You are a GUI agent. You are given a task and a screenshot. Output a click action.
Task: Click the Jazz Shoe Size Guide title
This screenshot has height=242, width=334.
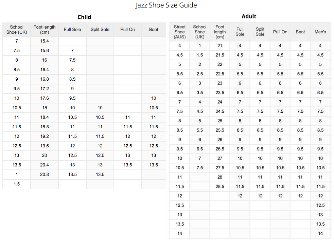166,5
